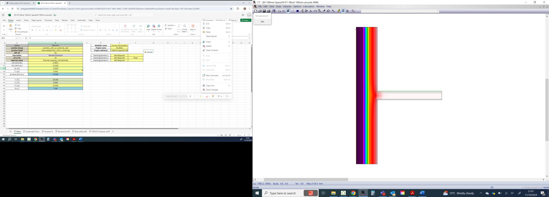549x197 pixels.
Task: Choose Cut from the context menu
Action: tap(216, 24)
